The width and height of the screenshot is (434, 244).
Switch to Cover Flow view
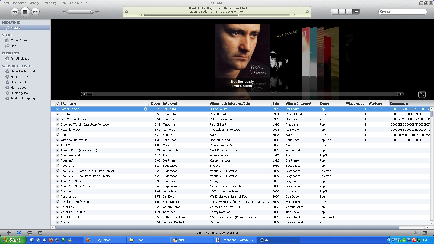pos(356,12)
